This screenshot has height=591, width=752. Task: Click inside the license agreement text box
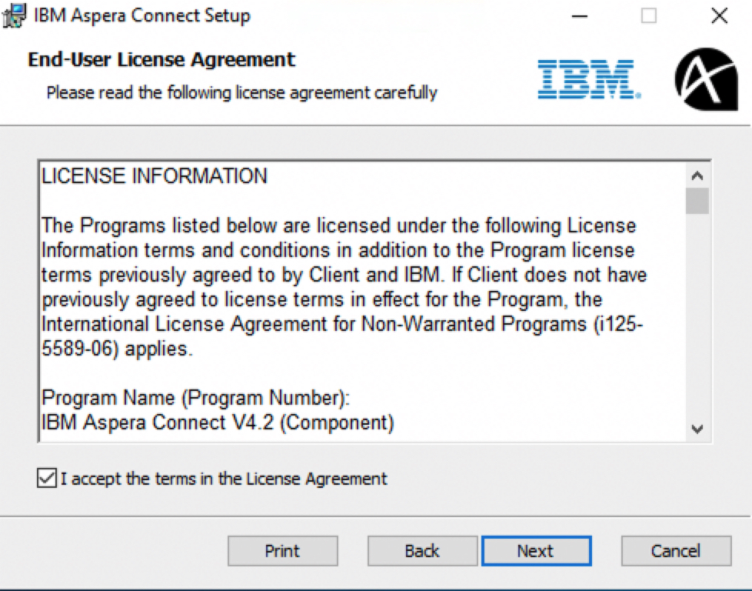pos(363,302)
